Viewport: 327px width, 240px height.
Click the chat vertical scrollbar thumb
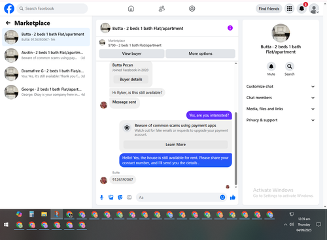(236, 149)
